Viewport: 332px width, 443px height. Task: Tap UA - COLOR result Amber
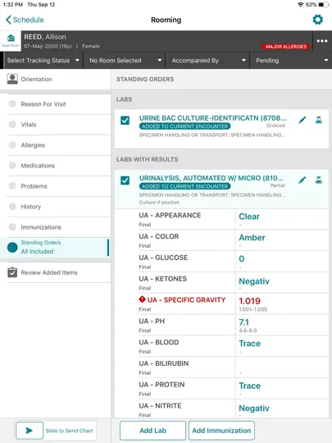coord(252,238)
